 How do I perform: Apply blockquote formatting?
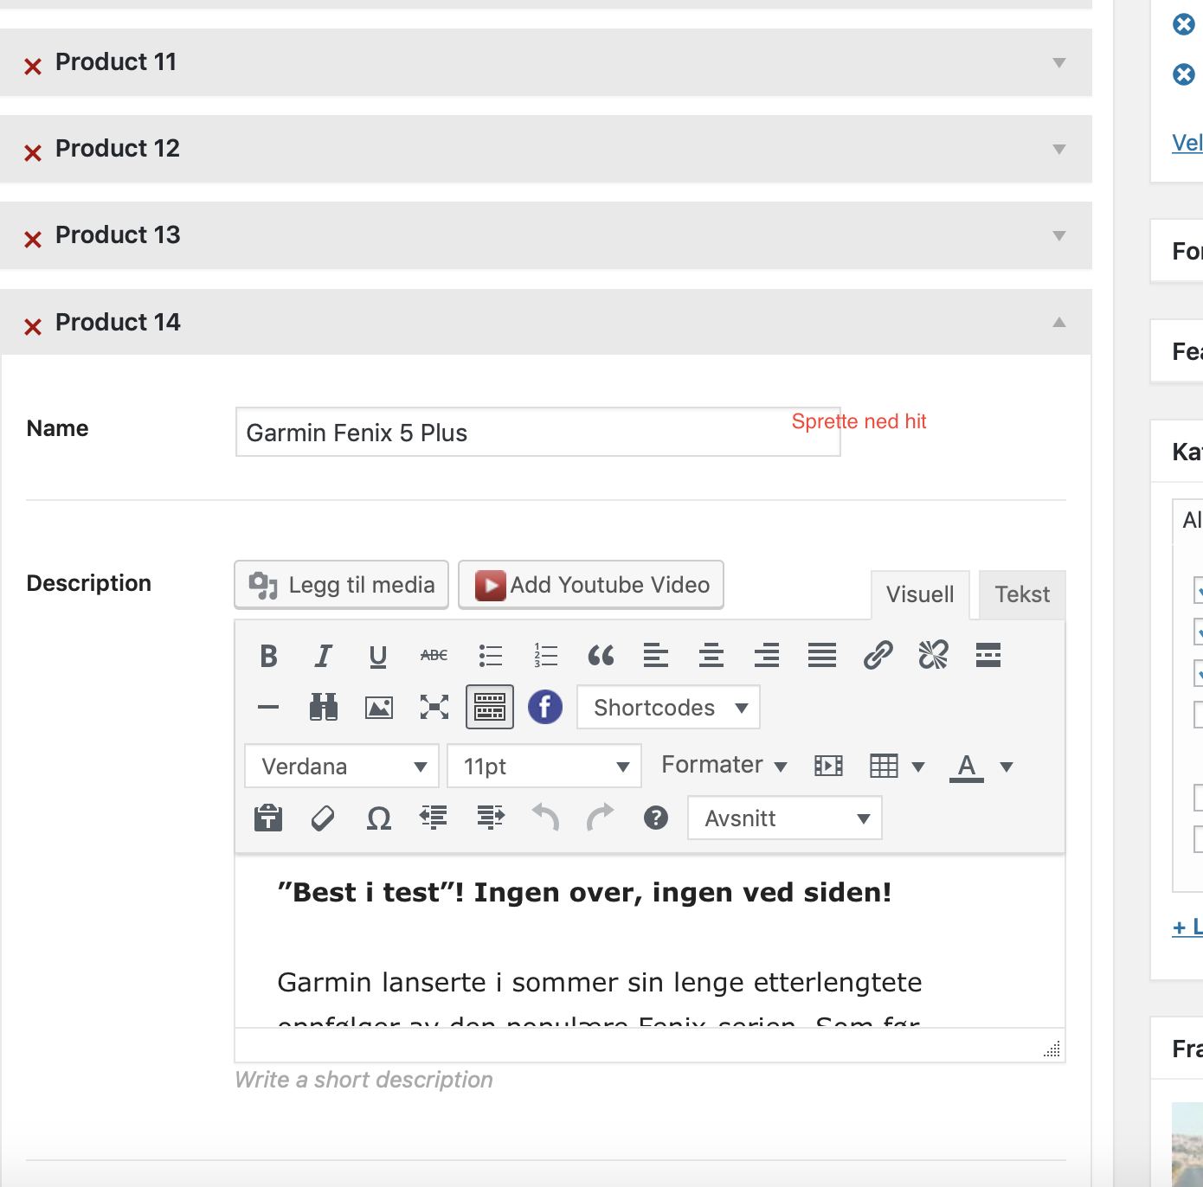pyautogui.click(x=601, y=656)
